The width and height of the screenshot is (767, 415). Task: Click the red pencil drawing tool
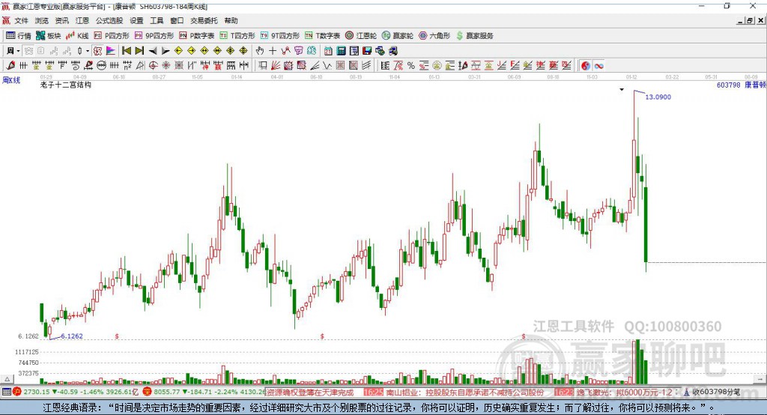point(10,66)
